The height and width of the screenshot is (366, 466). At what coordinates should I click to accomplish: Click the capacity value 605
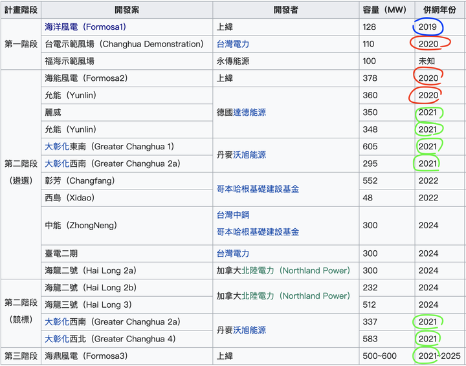[370, 147]
